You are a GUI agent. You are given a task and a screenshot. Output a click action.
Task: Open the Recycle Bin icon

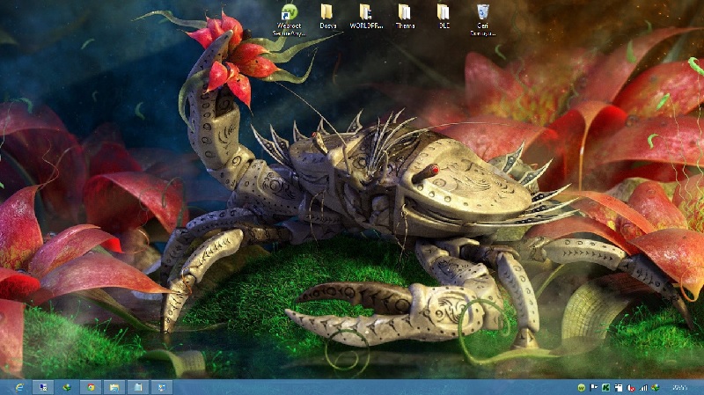coord(482,14)
